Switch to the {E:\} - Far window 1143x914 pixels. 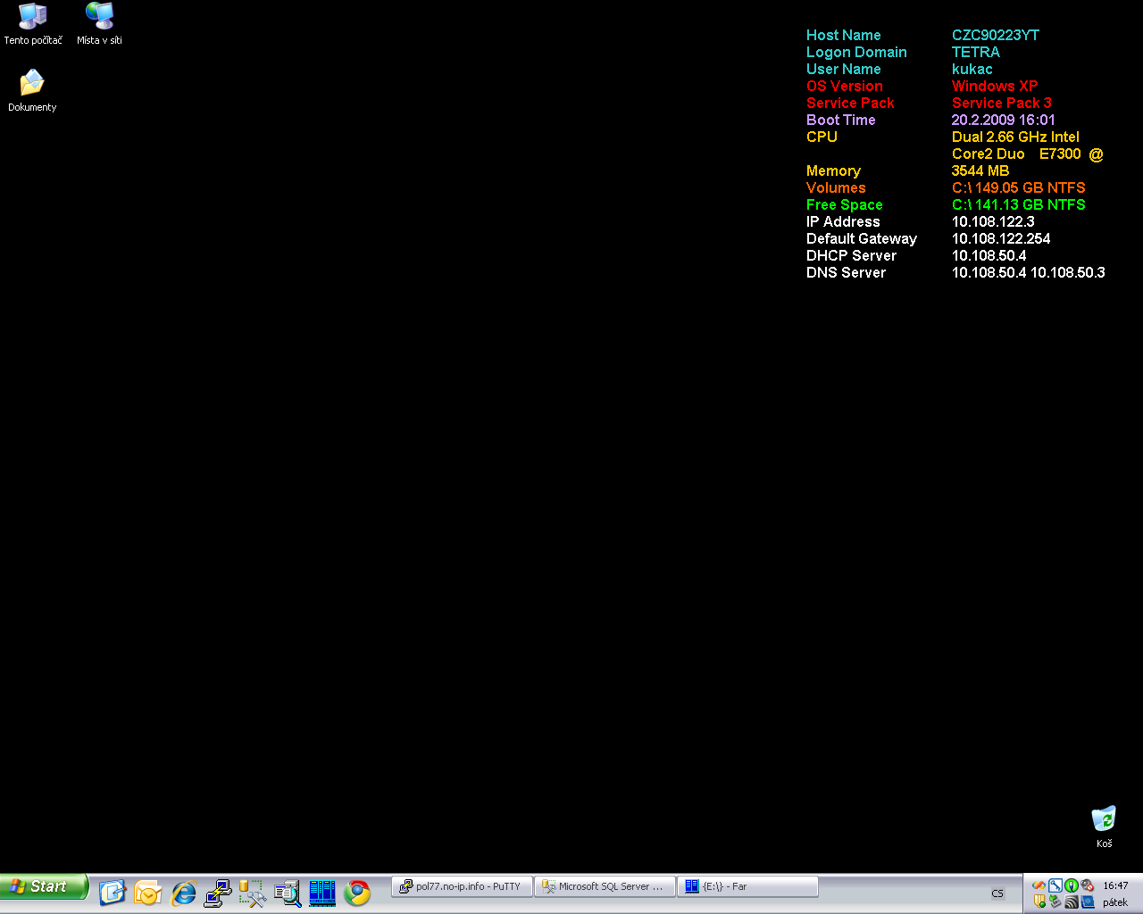tap(747, 886)
